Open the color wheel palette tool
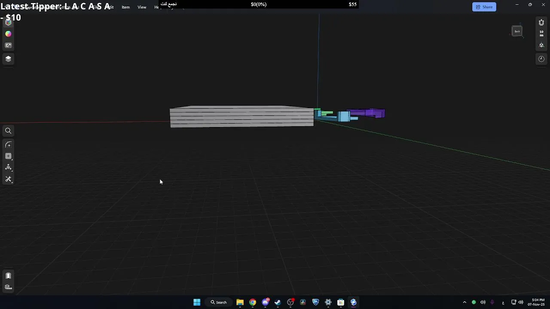 (8, 34)
